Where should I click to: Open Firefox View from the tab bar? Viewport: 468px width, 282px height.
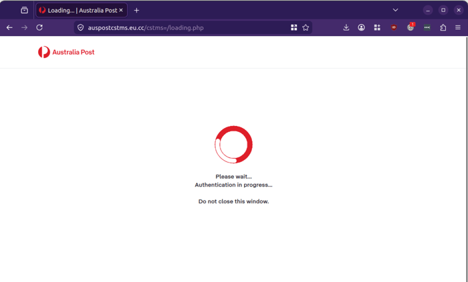click(24, 10)
